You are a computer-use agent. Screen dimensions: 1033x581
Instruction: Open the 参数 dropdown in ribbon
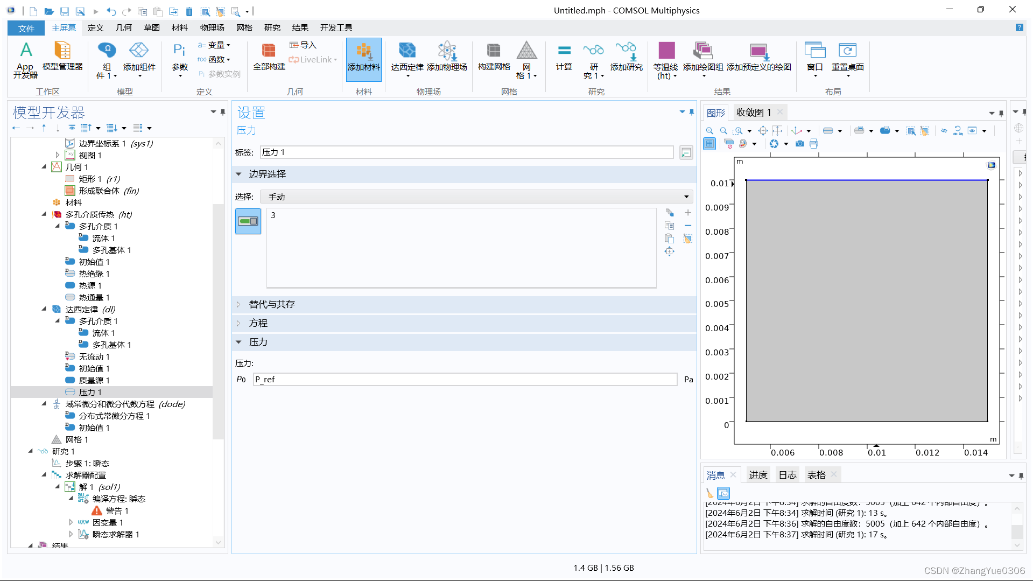(x=180, y=59)
